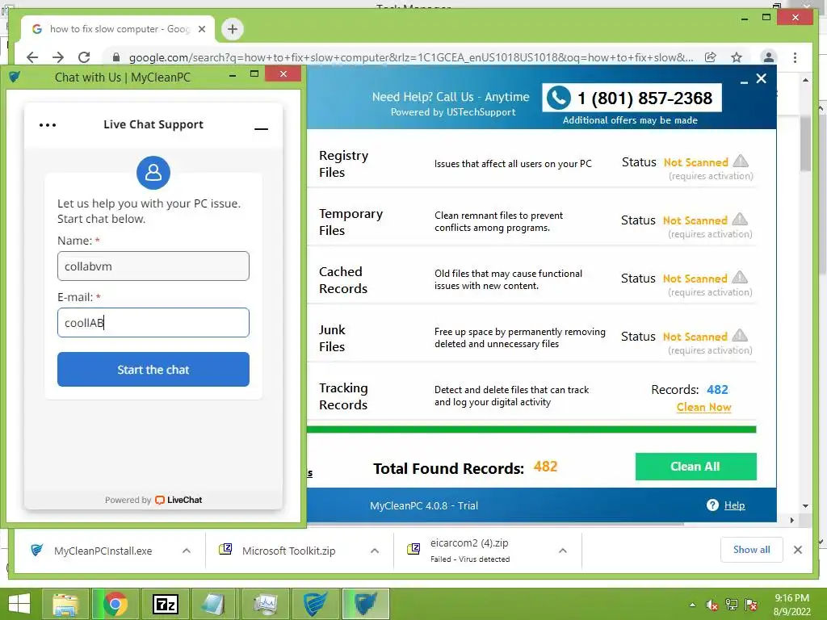
Task: Click the LiveChat powered-by link
Action: [x=178, y=500]
